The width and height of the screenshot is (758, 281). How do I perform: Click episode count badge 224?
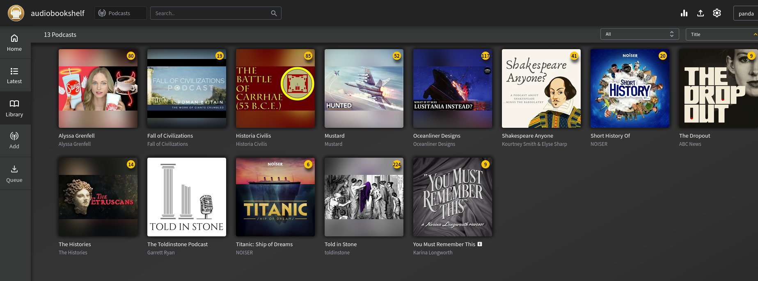397,164
